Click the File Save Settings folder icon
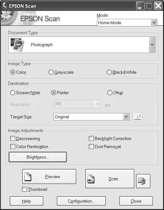Image resolution: width=164 pixels, height=210 pixels. coord(143,181)
